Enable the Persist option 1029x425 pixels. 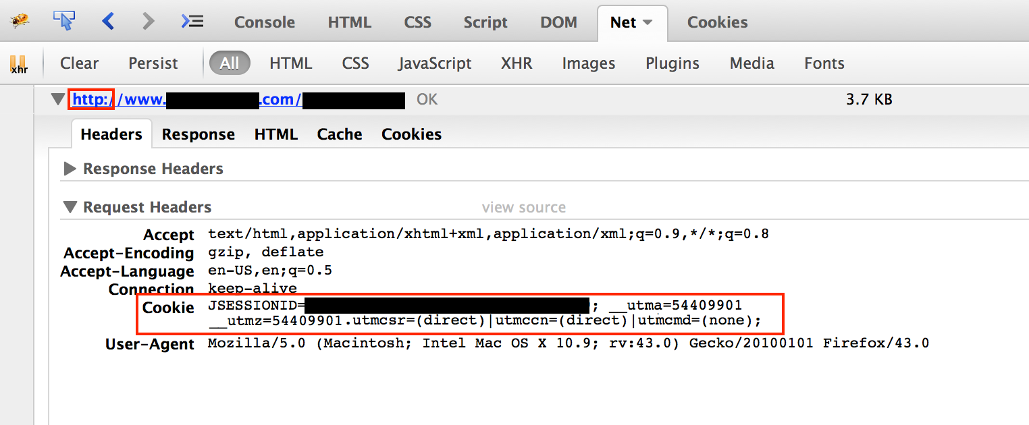pos(153,63)
